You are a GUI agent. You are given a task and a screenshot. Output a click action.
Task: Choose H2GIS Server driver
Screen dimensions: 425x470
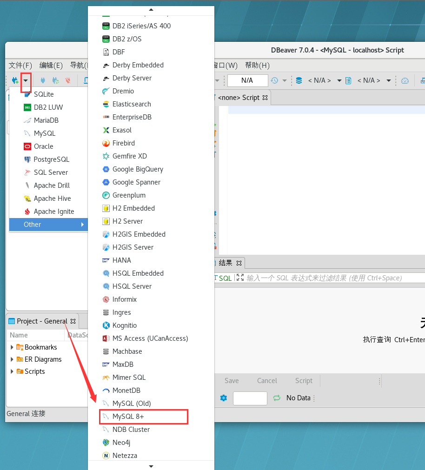pos(151,247)
